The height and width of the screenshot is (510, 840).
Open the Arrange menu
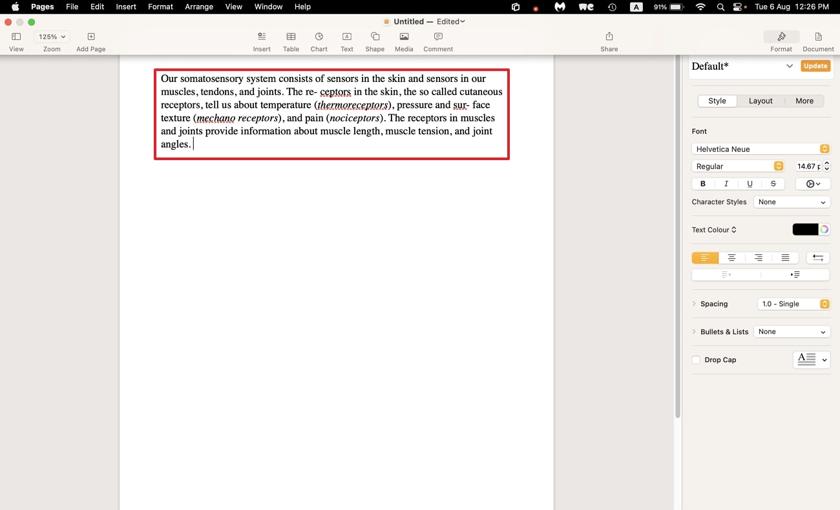click(199, 6)
